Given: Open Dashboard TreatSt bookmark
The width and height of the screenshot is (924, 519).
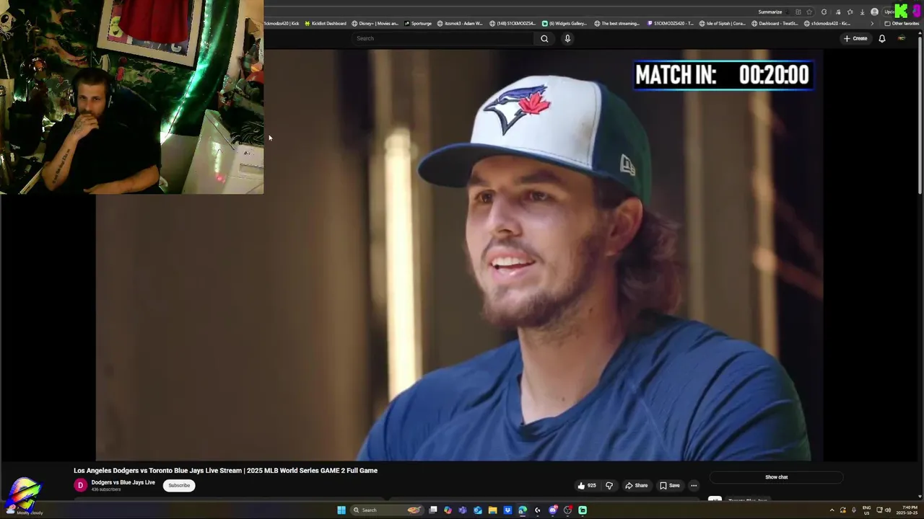Looking at the screenshot, I should click(x=775, y=24).
